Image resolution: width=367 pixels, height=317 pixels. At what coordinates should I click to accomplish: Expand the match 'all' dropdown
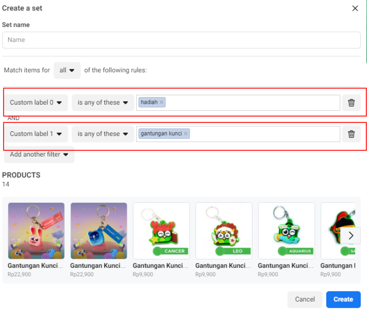67,70
